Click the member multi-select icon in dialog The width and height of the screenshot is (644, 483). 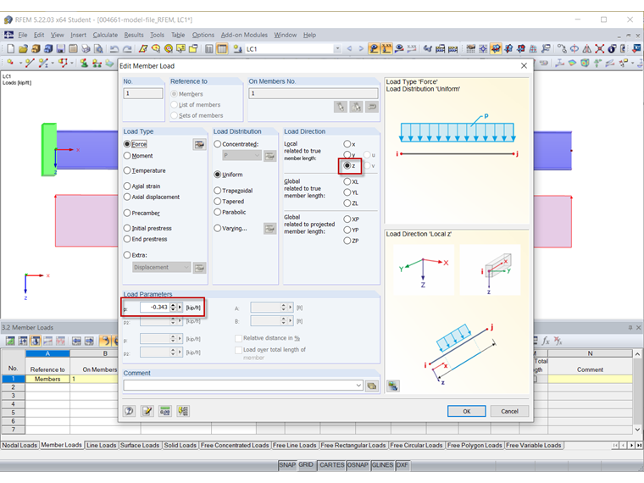356,108
